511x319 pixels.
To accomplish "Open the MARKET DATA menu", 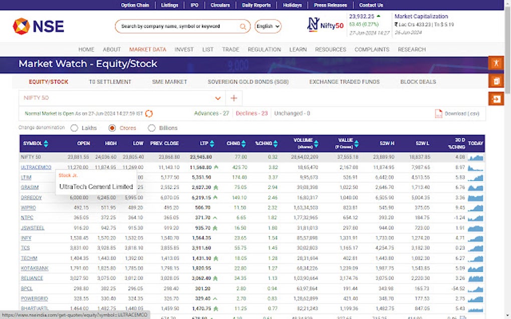I will pos(147,49).
